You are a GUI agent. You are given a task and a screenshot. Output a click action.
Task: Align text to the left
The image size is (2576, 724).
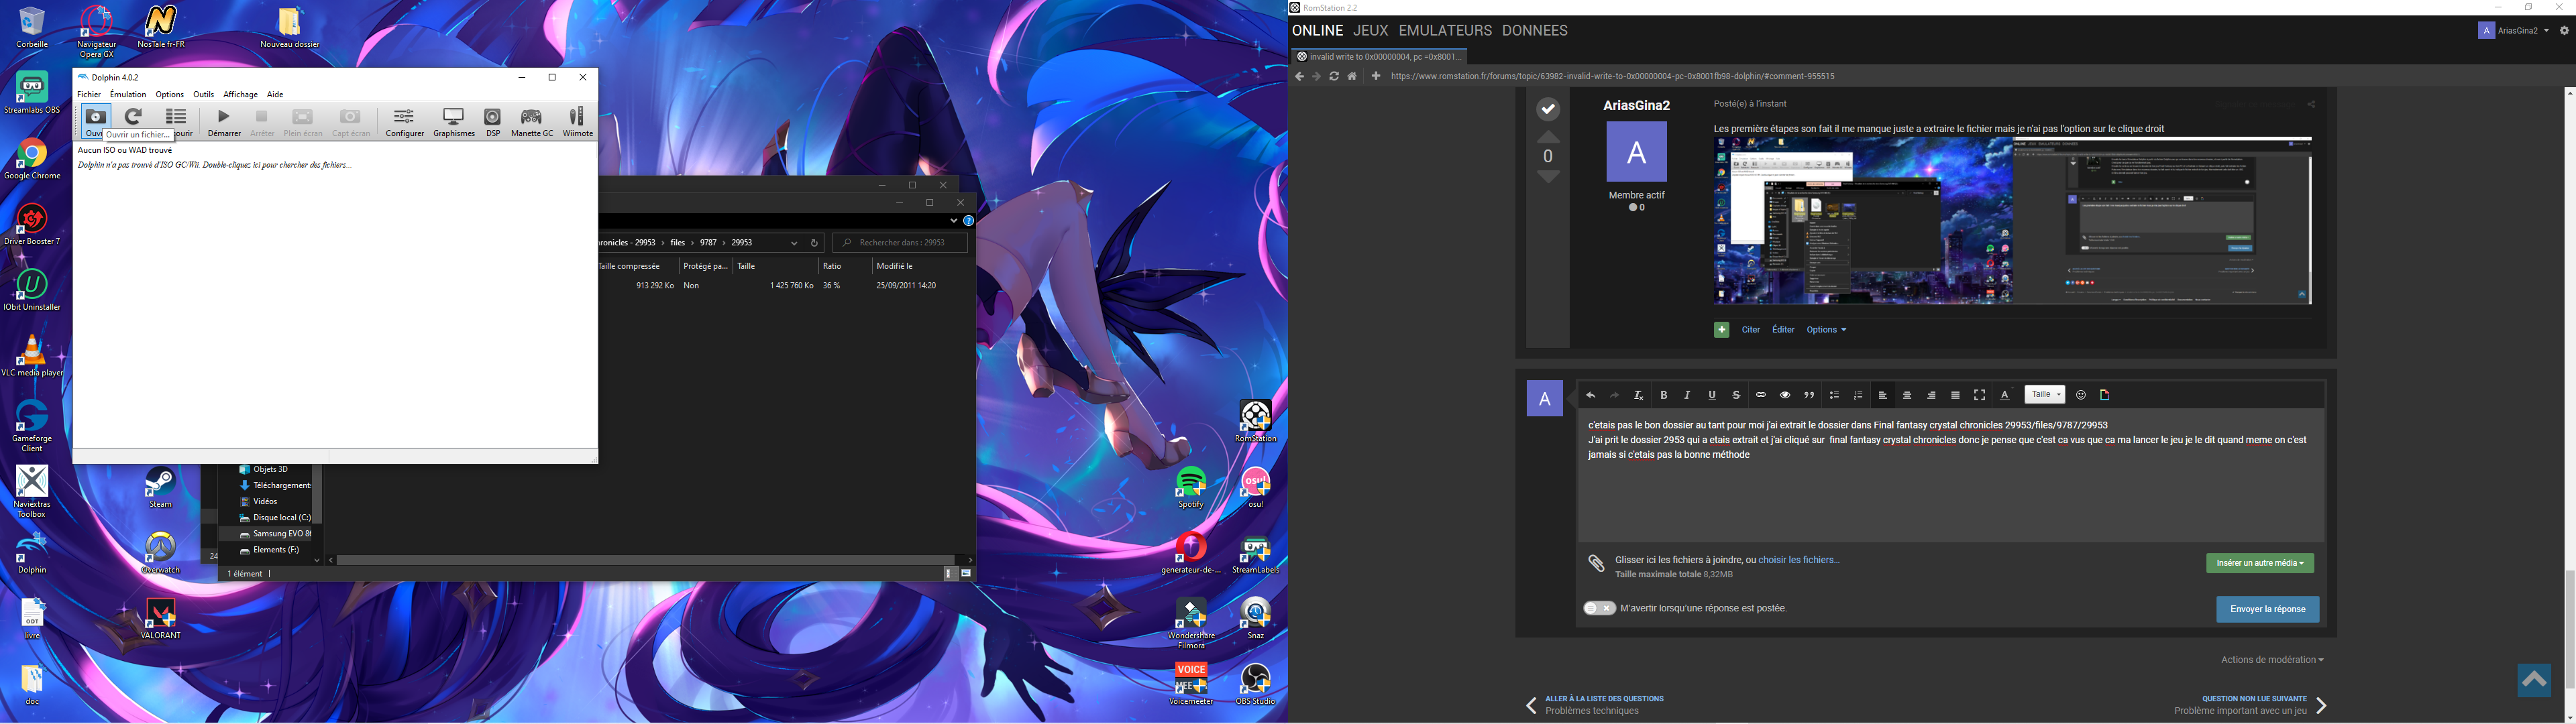[x=1883, y=395]
